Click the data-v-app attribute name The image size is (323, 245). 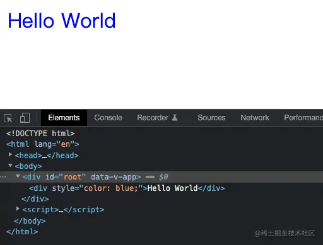pos(114,177)
